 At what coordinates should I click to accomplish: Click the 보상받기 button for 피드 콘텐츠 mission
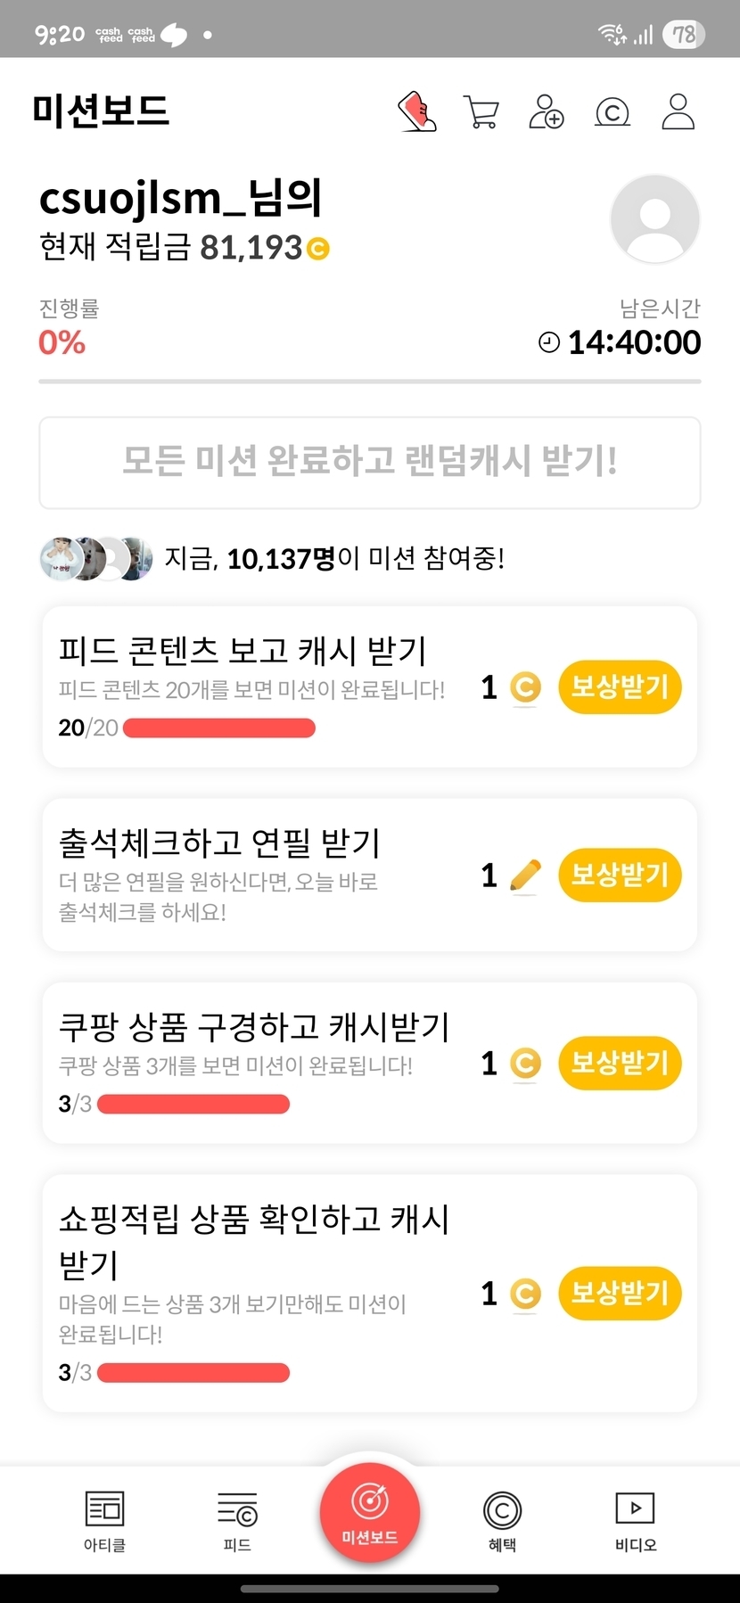point(620,687)
